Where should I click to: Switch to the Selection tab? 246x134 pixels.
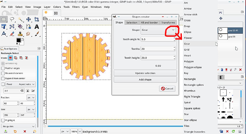point(132,22)
